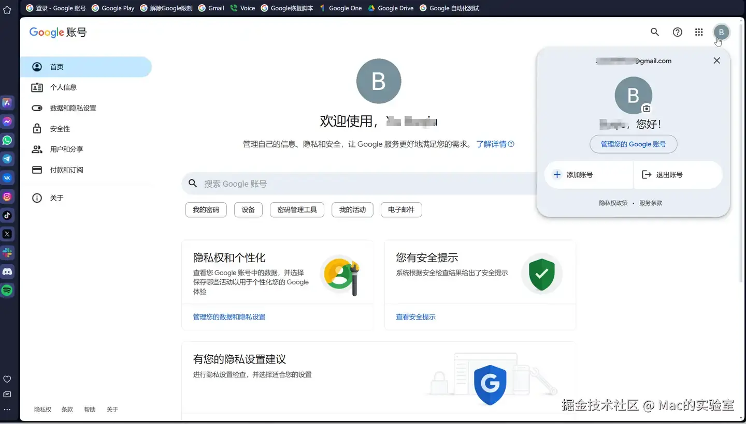Open the Aria AI sidebar icon
Image resolution: width=746 pixels, height=424 pixels.
coord(7,103)
